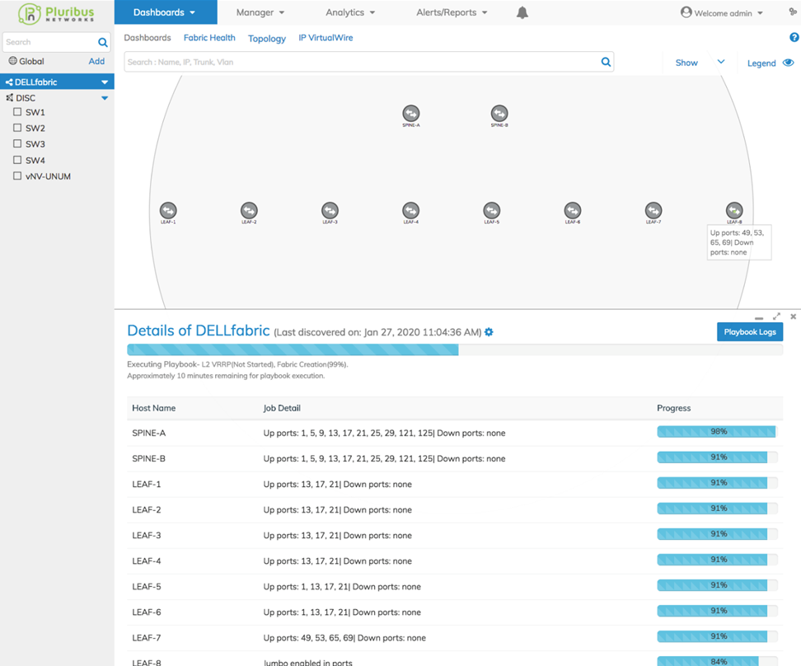Click the DISC topology icon

(9, 97)
